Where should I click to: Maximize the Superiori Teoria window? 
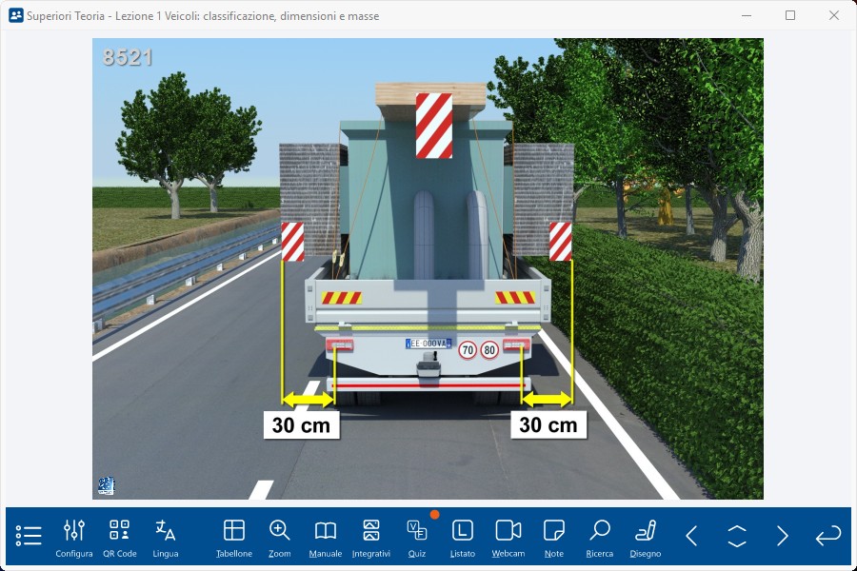(x=790, y=15)
